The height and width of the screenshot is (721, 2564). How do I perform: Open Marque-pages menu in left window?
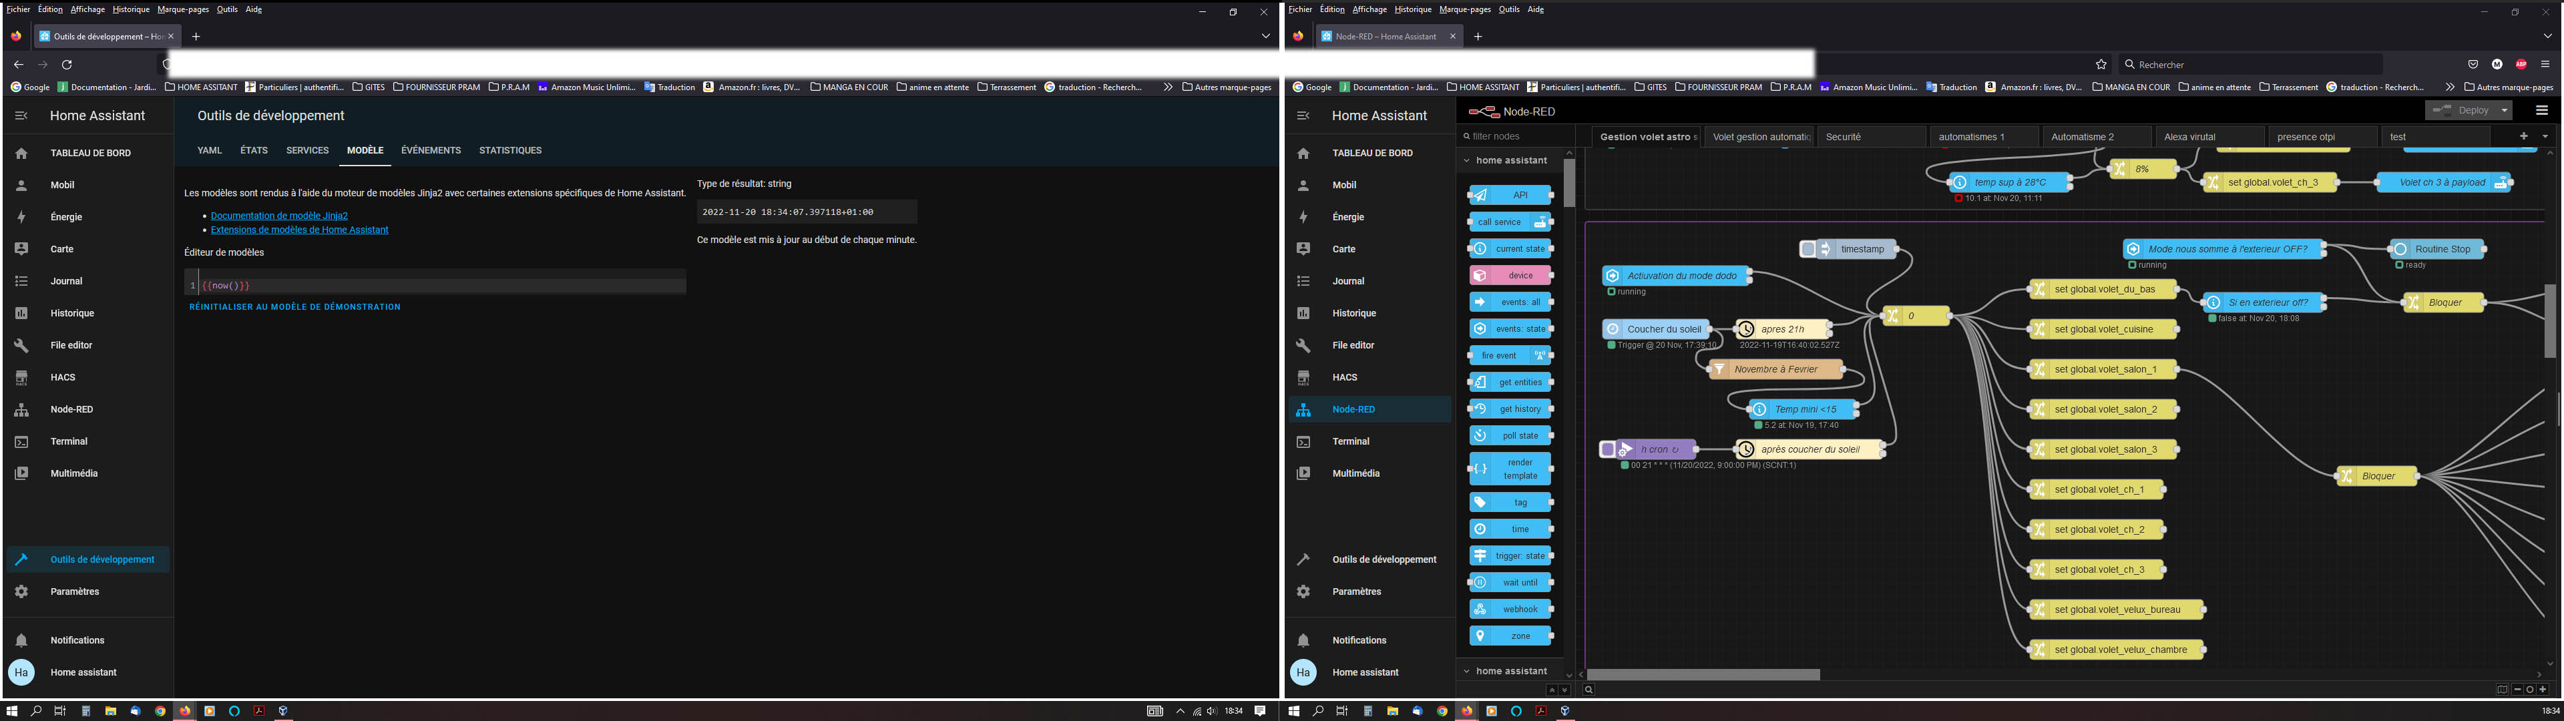coord(183,9)
